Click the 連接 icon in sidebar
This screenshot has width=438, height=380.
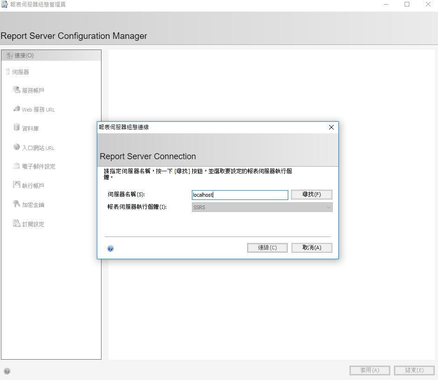coord(9,56)
